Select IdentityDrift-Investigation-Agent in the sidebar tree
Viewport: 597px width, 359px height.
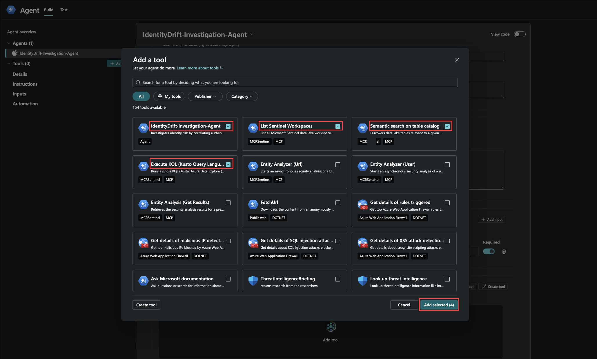[63, 53]
